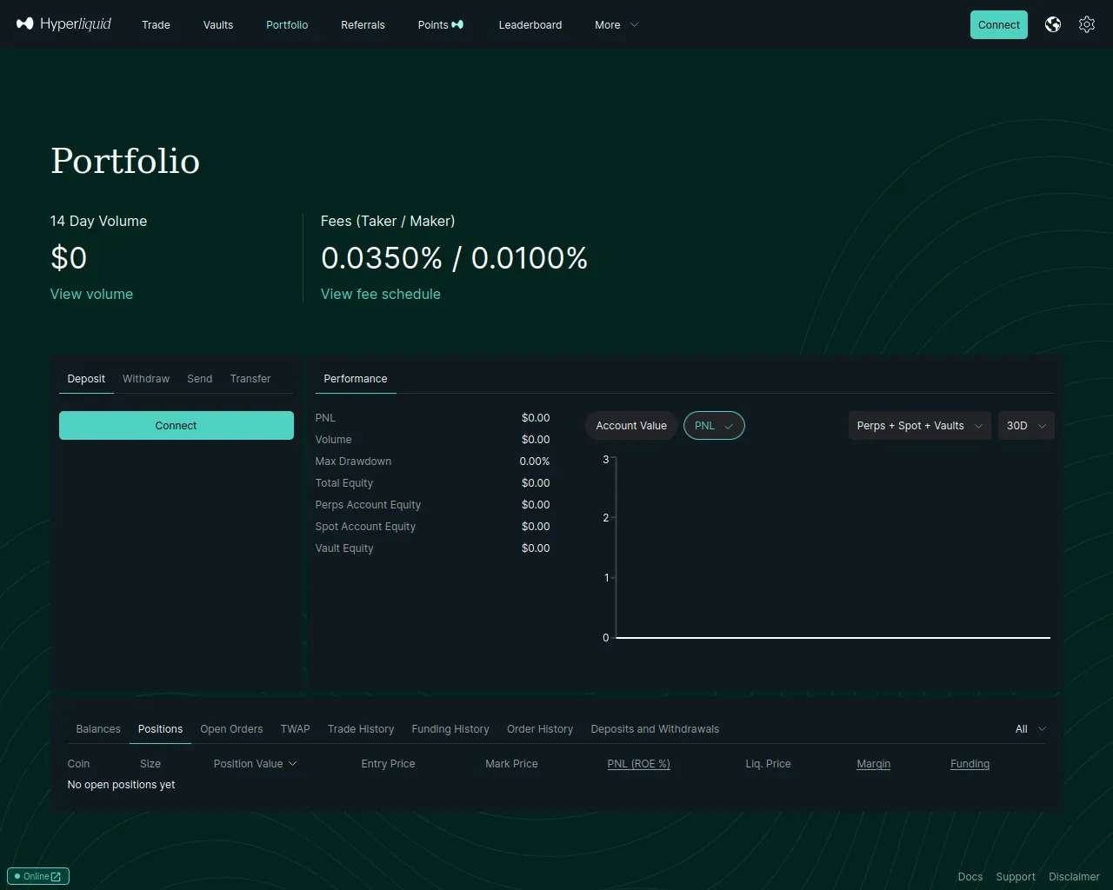Open the language globe icon
Viewport: 1113px width, 890px height.
tap(1053, 24)
